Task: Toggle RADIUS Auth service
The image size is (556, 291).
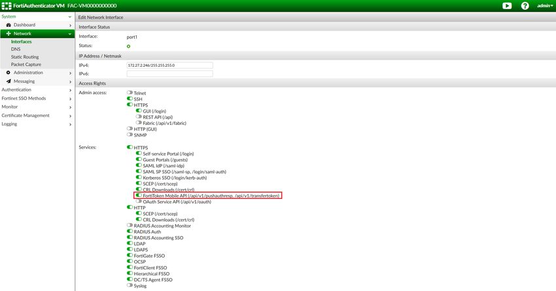Action: click(130, 231)
